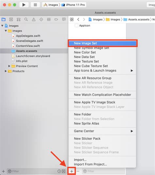Open the Breakpoint navigator

coord(56,19)
